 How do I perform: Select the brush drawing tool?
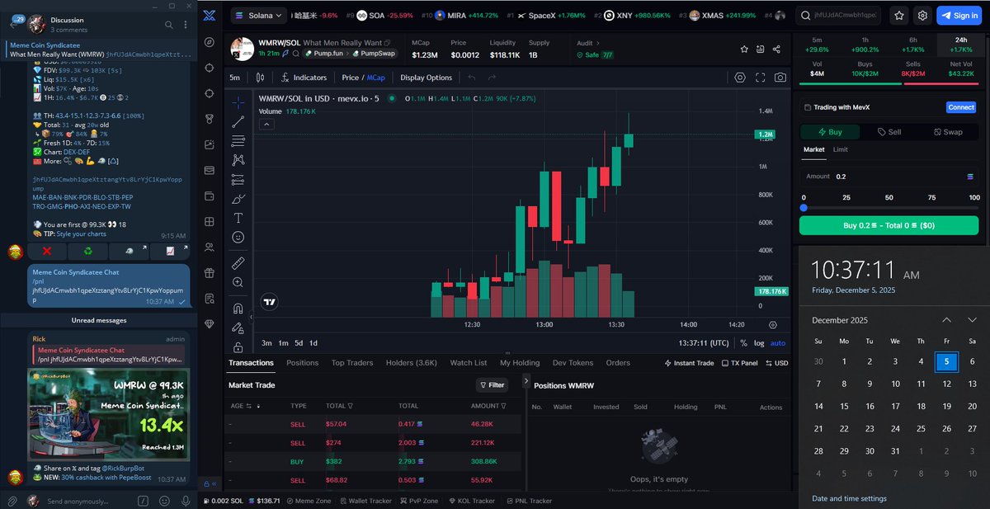(x=238, y=199)
